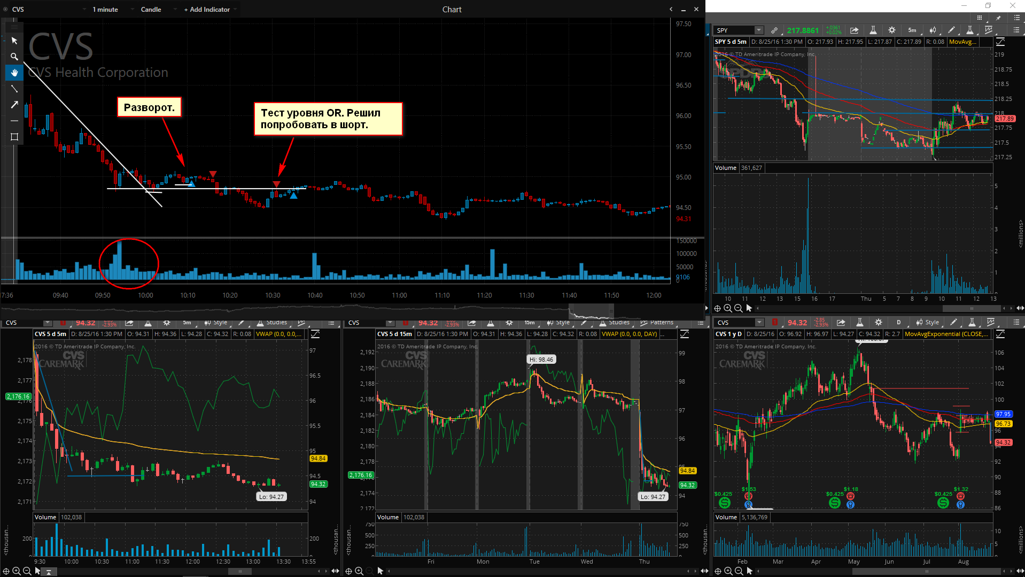Open Patterns menu in CVS 15m chart
The width and height of the screenshot is (1025, 577).
click(x=657, y=323)
